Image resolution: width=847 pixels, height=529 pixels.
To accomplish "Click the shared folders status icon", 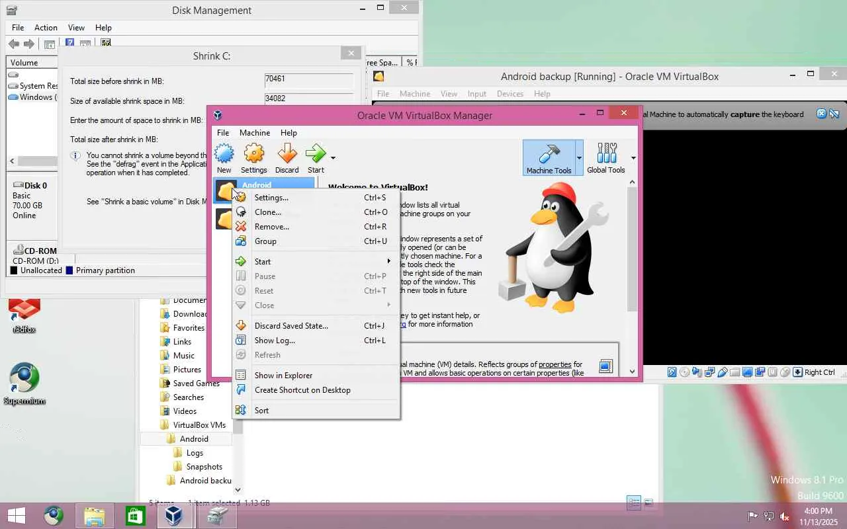I will (735, 372).
